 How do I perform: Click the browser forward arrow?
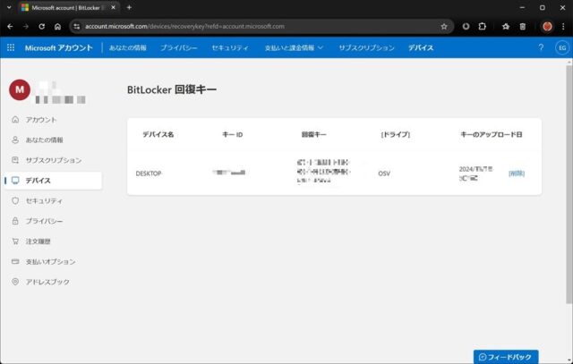click(x=26, y=26)
